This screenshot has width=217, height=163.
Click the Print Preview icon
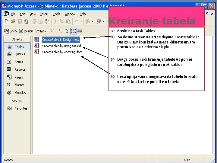point(41,21)
